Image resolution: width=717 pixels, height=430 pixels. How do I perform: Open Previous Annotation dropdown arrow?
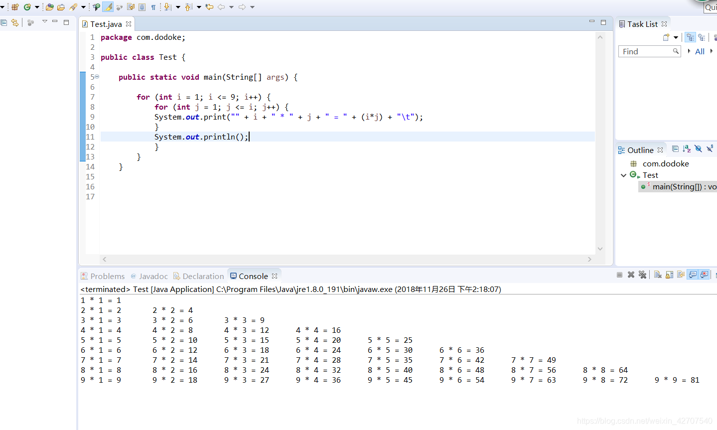point(199,7)
